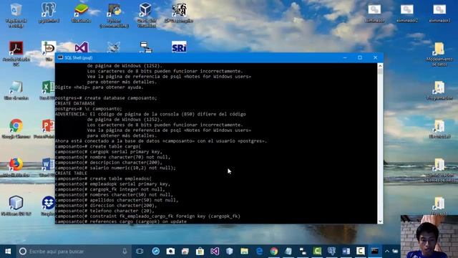
Task: Switch to SQL Shell console taskbar icon
Action: (375, 252)
